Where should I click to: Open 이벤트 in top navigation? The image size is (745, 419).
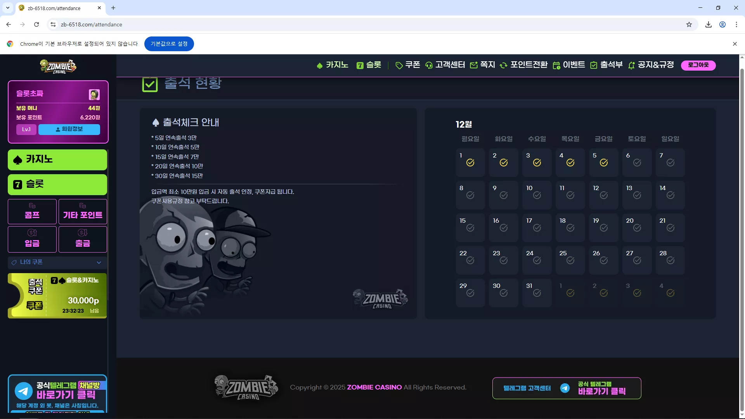[569, 65]
